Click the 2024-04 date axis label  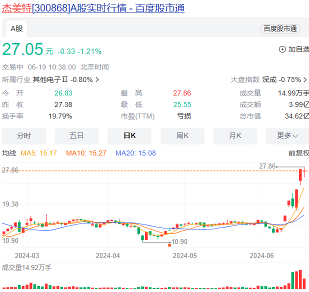pyautogui.click(x=108, y=255)
